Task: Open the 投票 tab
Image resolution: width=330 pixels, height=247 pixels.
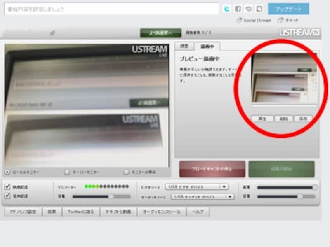Action: (x=52, y=212)
